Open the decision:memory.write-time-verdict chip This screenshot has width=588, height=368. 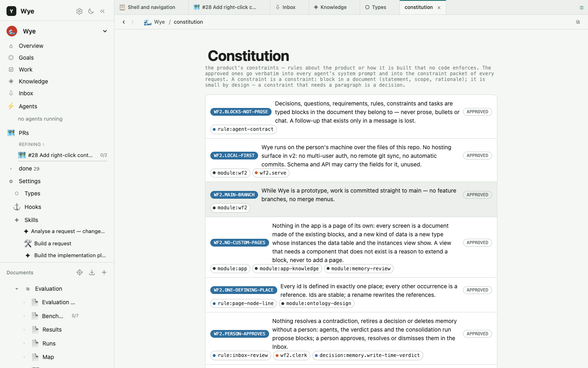point(367,355)
